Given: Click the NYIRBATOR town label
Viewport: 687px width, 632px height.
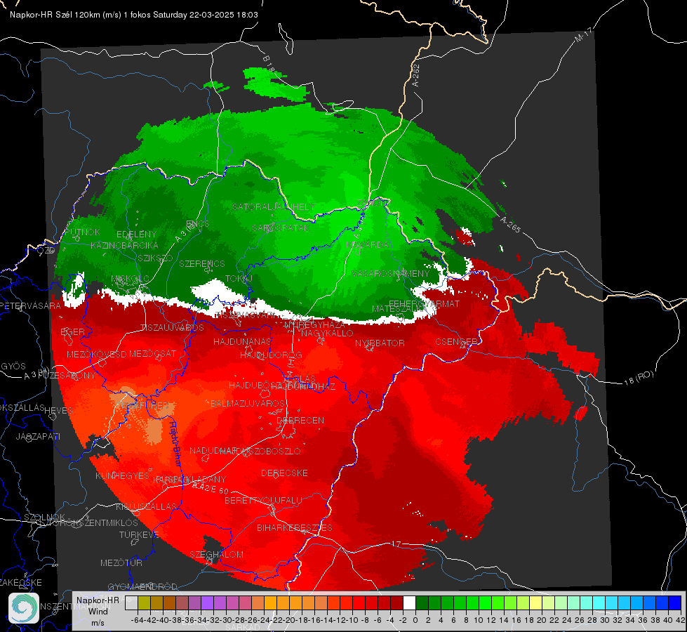Looking at the screenshot, I should tap(380, 343).
